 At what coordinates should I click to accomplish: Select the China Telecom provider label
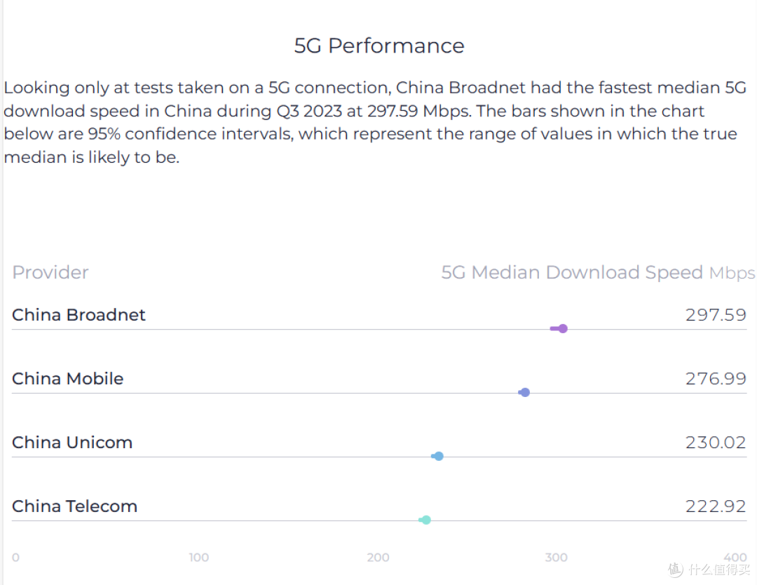coord(74,506)
